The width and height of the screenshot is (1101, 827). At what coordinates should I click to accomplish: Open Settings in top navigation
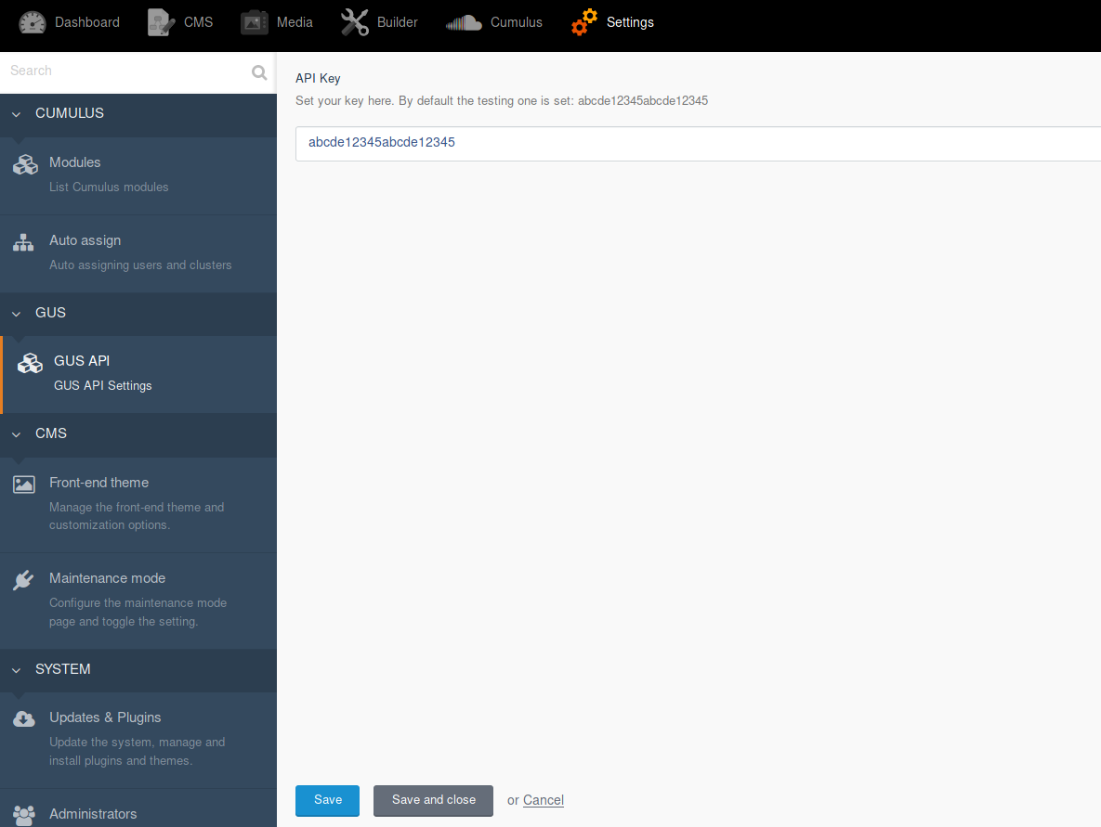tap(612, 22)
